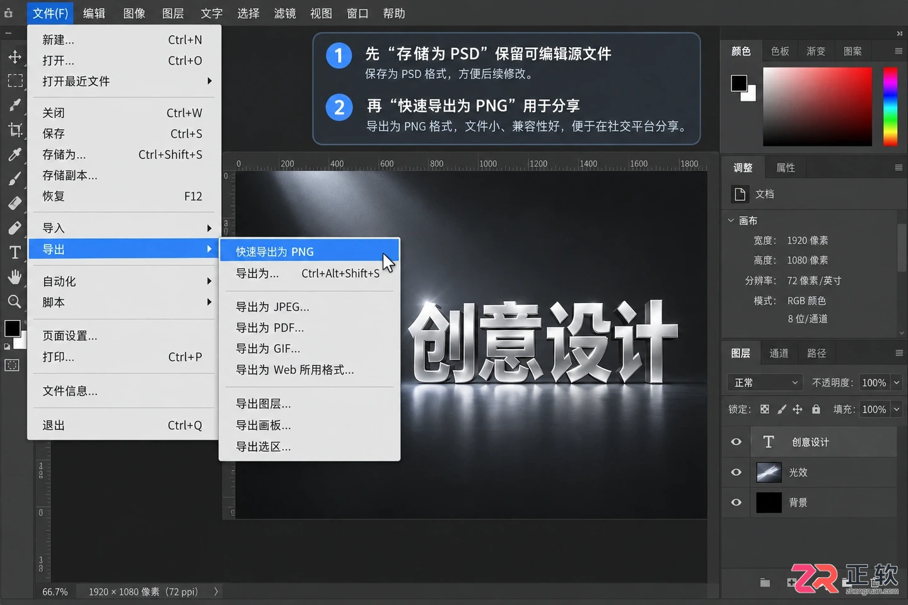
Task: Open the opacity 不透明度 dropdown arrow
Action: [x=896, y=383]
